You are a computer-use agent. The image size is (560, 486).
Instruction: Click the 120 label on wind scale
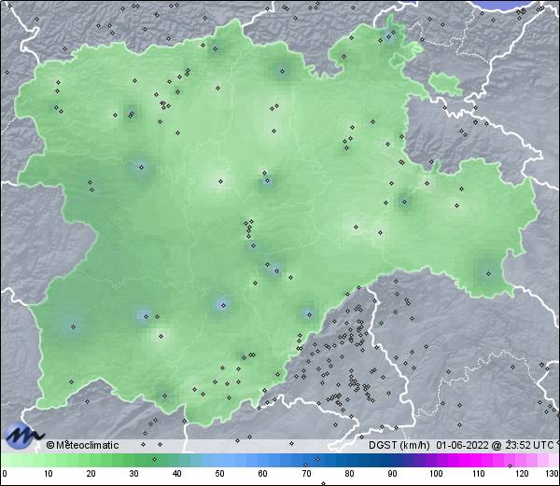522,474
